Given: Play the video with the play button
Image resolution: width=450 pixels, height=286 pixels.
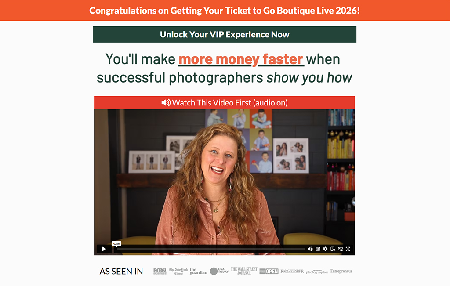Looking at the screenshot, I should (x=104, y=249).
